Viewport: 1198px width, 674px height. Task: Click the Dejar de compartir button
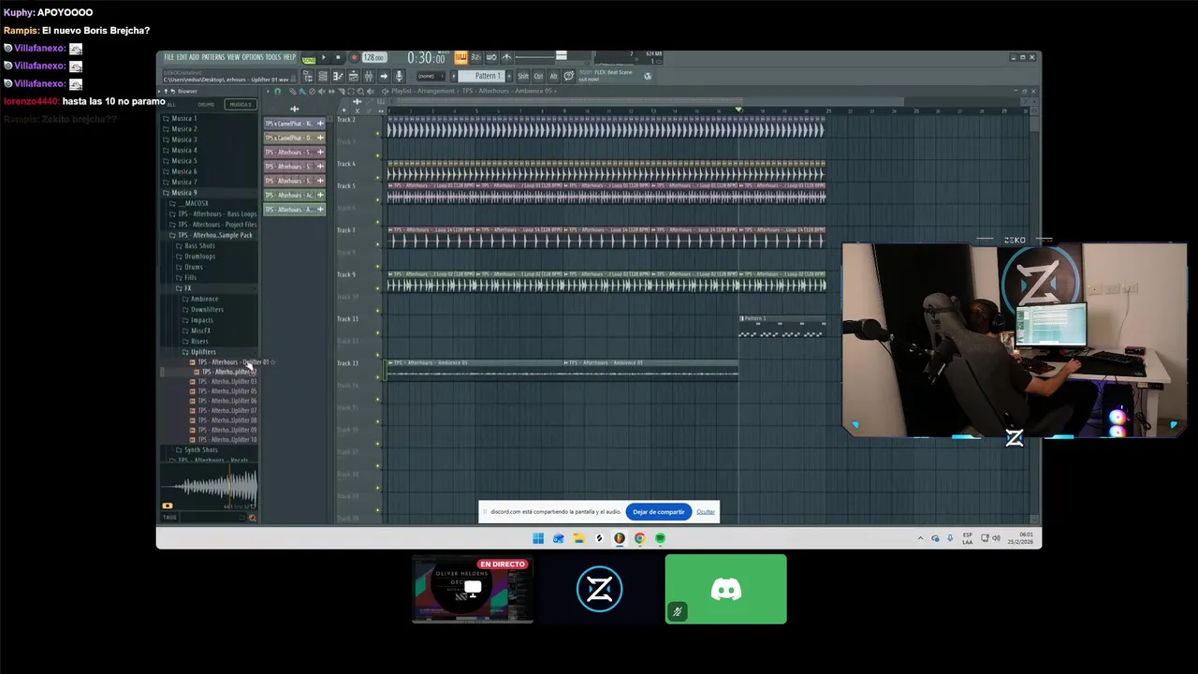[659, 512]
